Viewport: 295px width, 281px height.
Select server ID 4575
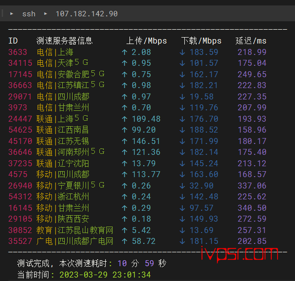[18, 174]
